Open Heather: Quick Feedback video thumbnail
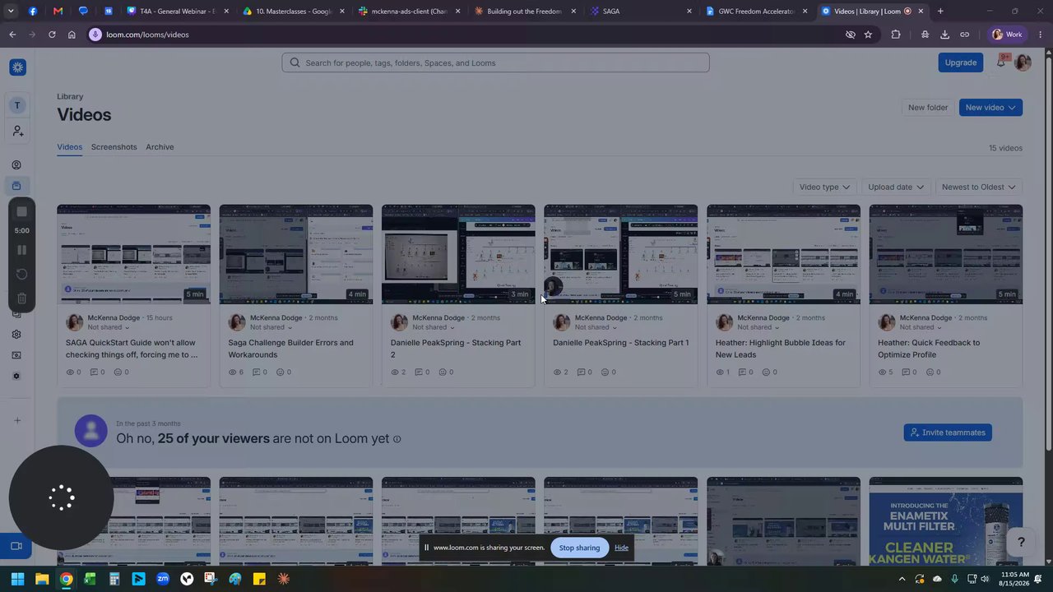The image size is (1053, 592). click(946, 255)
